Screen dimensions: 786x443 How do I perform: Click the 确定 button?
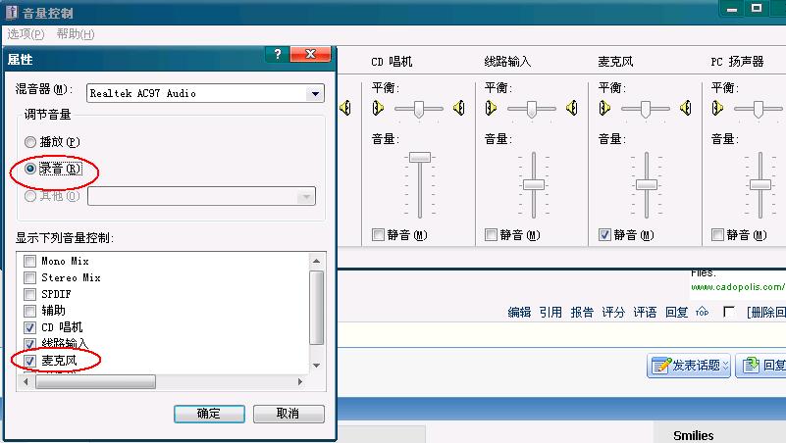click(209, 414)
